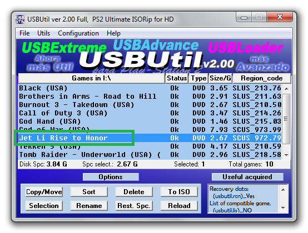Click size value 4.17 in the Tekken row

(x=219, y=146)
